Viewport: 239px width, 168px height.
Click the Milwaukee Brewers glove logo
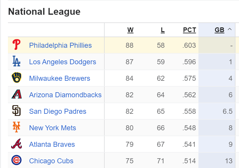[x=16, y=78]
